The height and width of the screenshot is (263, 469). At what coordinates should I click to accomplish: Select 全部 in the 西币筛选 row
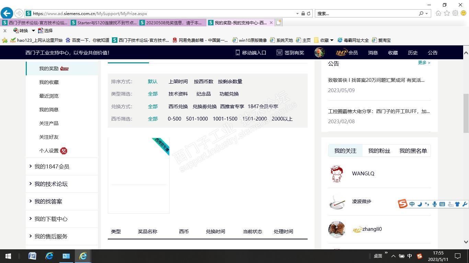(x=153, y=119)
